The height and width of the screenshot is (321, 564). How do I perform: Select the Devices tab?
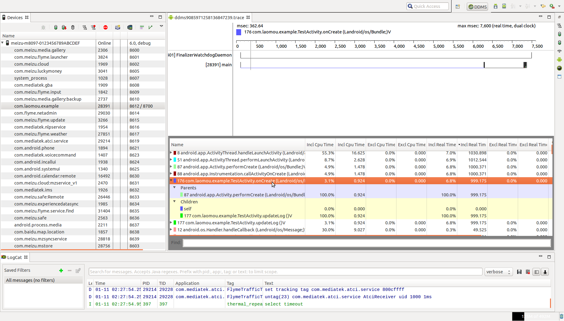click(15, 17)
